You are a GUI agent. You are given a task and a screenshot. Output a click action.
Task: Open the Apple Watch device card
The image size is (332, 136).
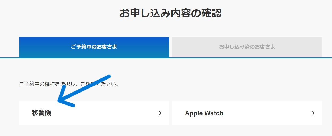click(x=247, y=113)
